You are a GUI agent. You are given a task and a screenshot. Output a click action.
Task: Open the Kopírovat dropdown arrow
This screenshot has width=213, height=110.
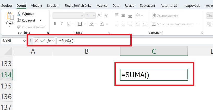tap(40, 20)
